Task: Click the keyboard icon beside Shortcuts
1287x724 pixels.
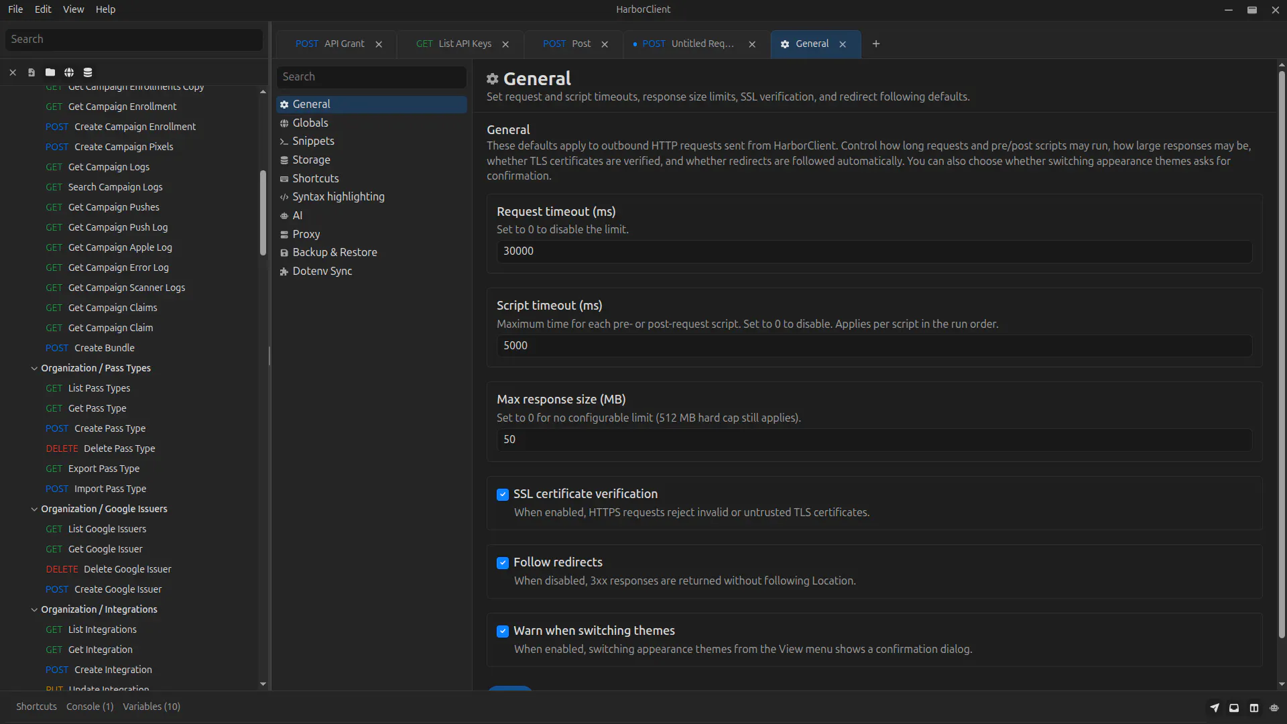Action: 284,179
